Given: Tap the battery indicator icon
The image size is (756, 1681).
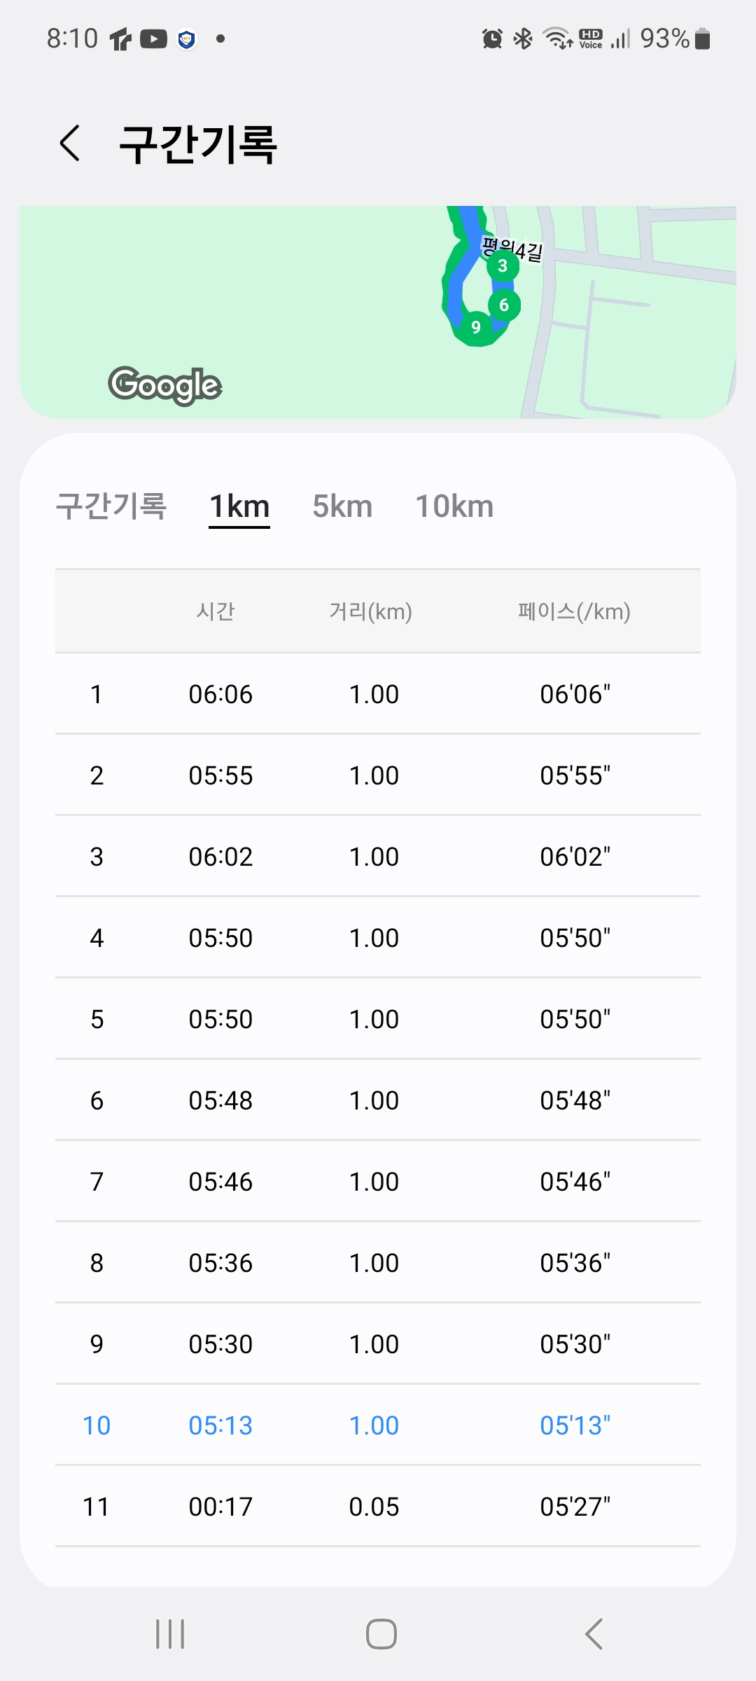Looking at the screenshot, I should (703, 39).
